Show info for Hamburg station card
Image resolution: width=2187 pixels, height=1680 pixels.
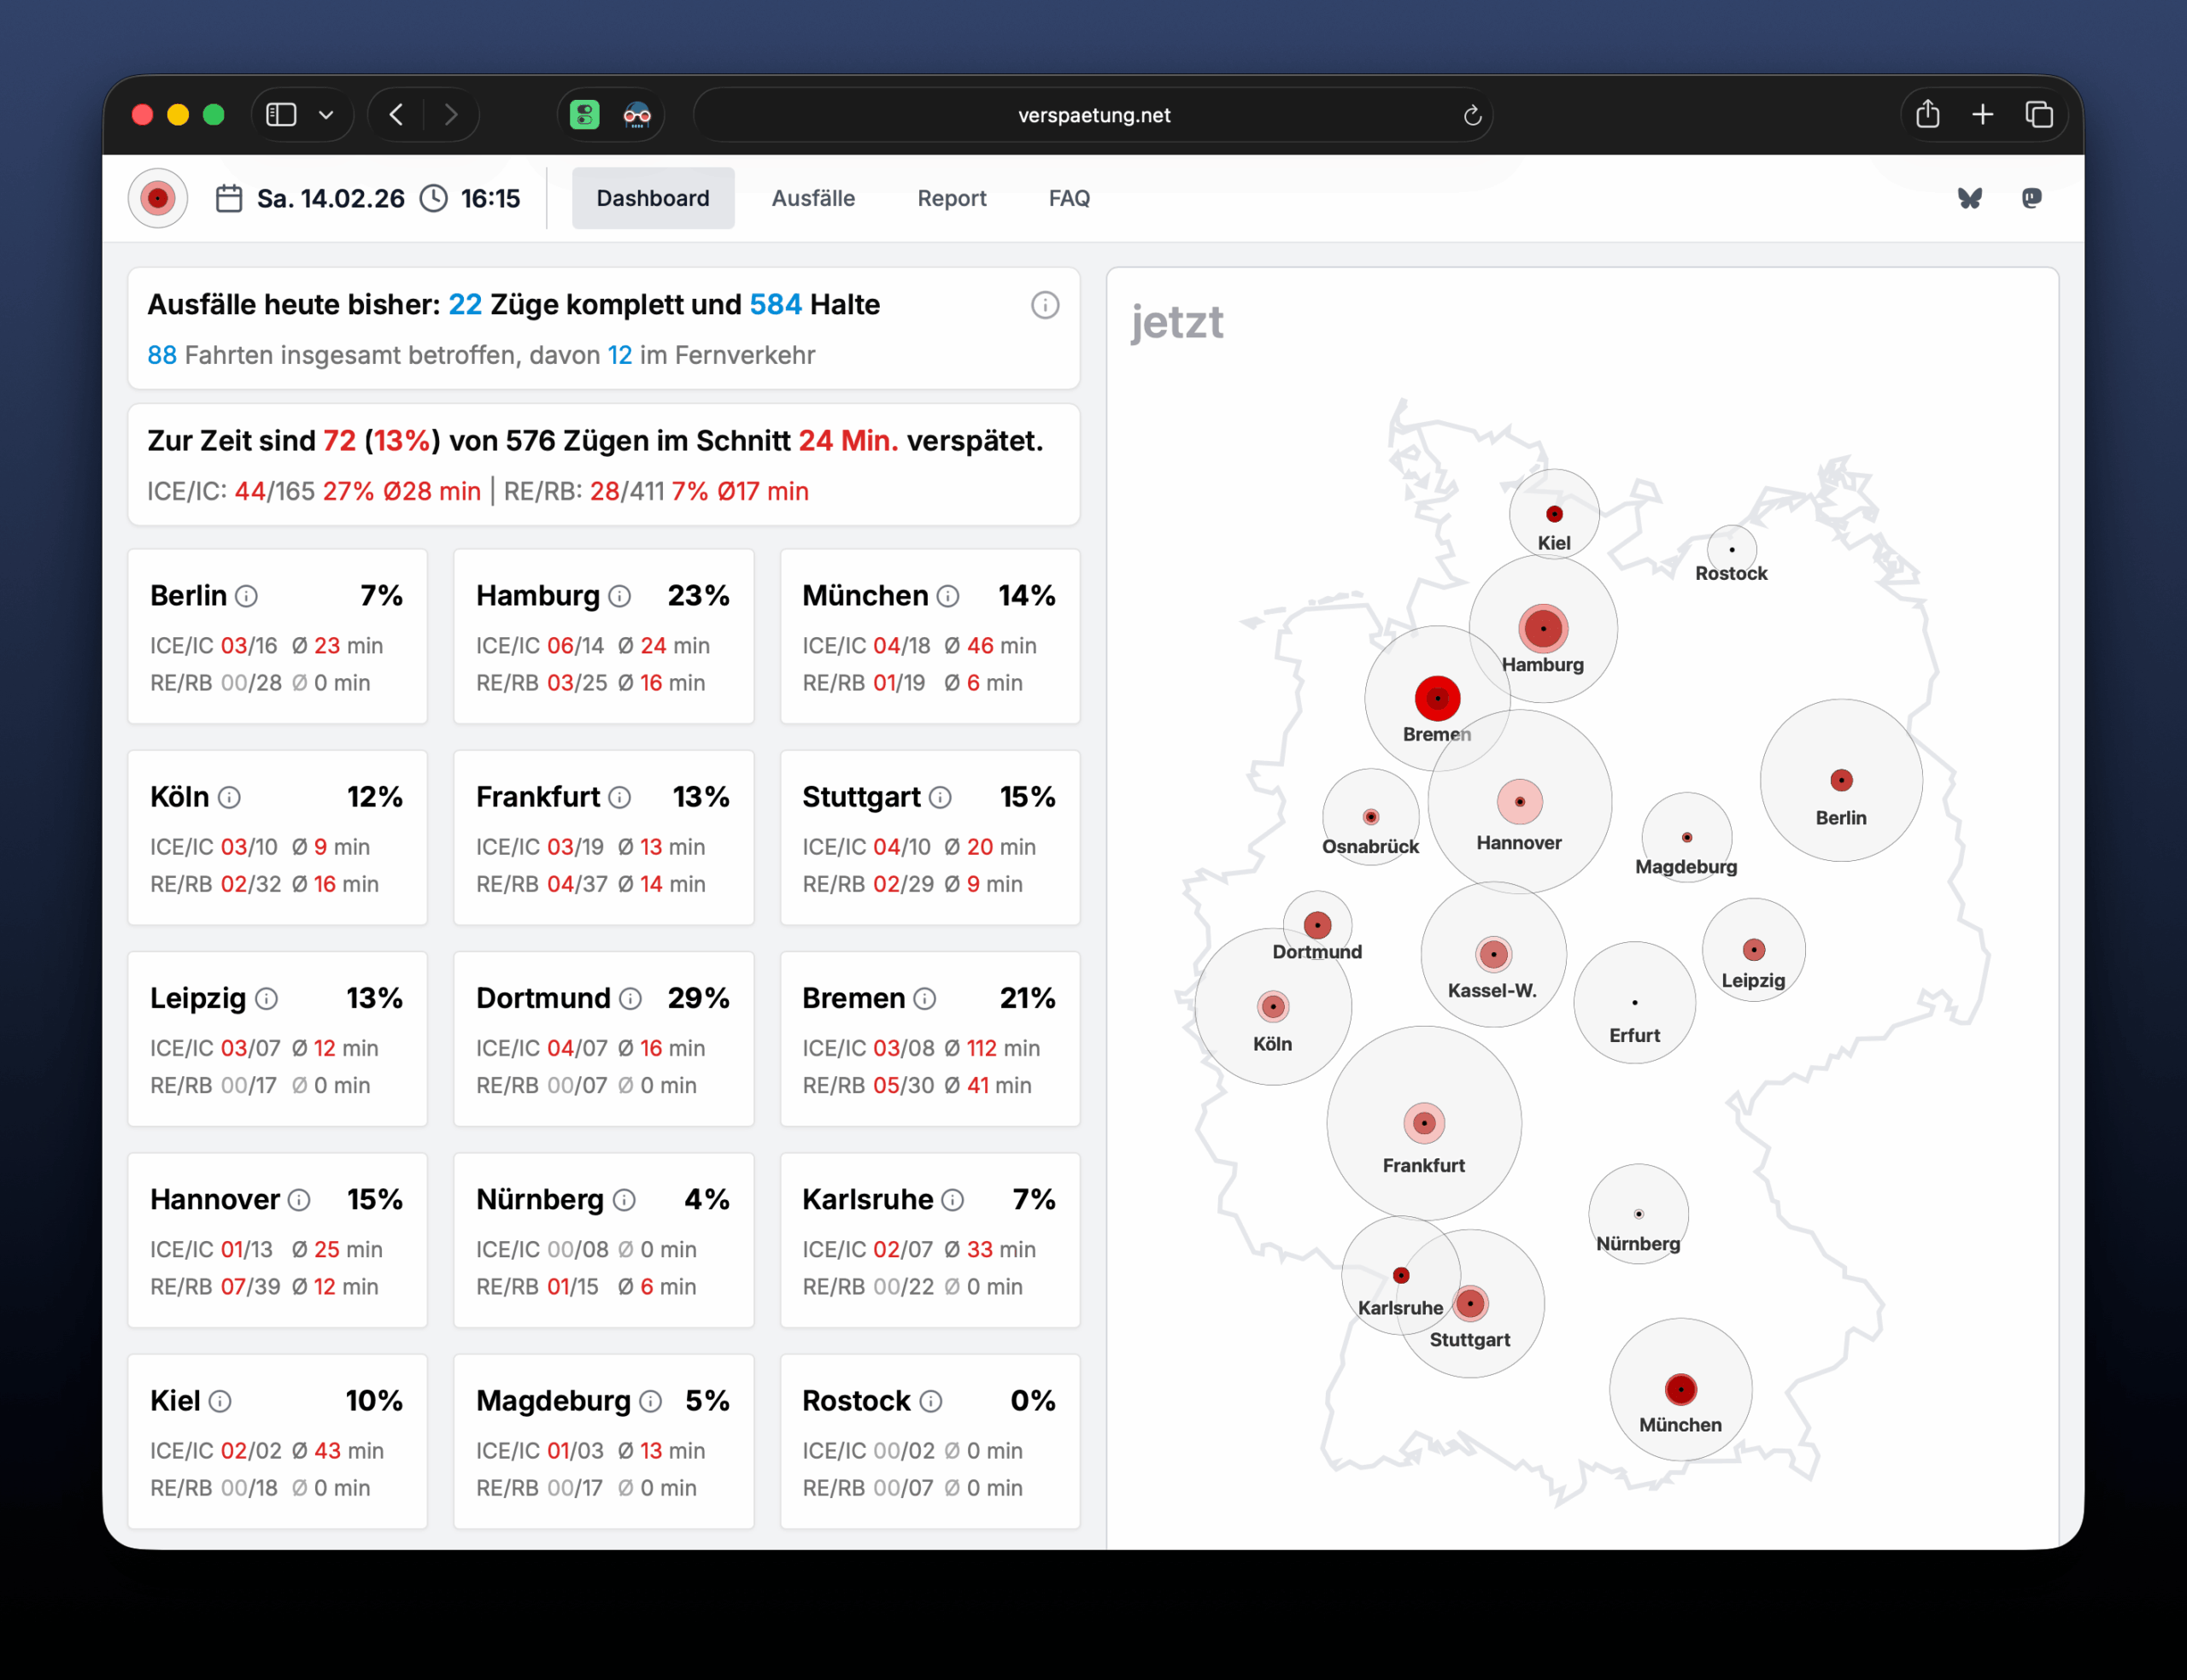[x=620, y=596]
